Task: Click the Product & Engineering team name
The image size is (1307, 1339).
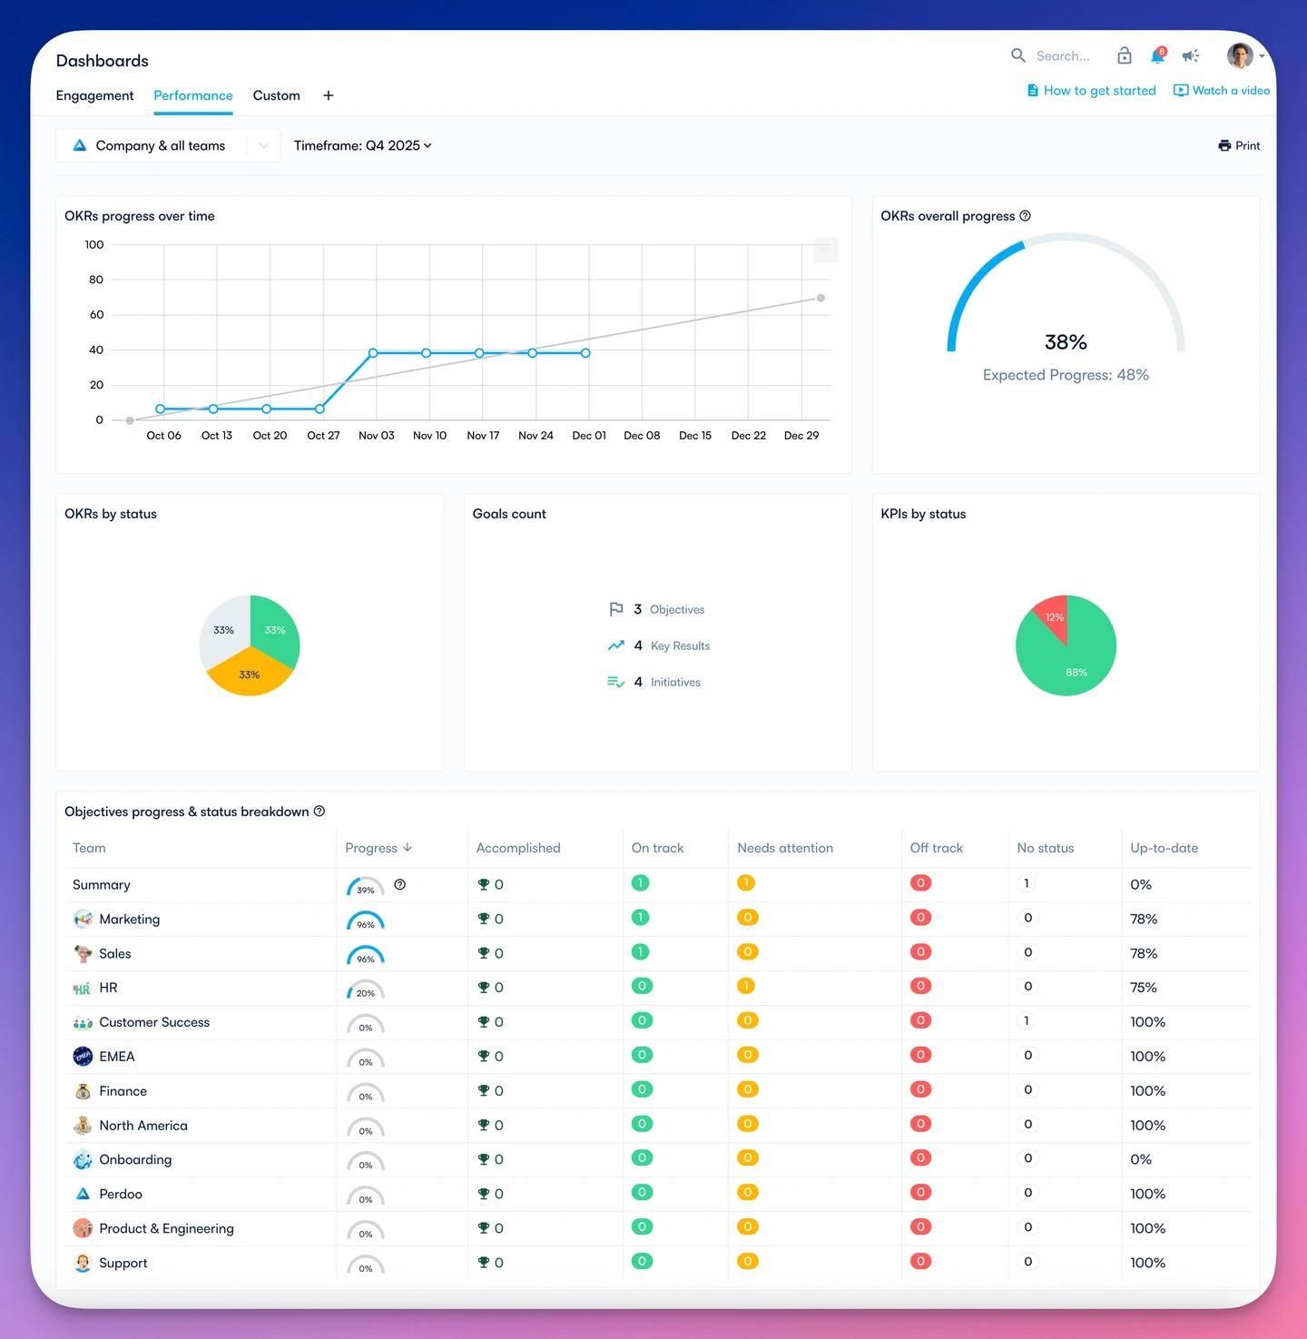Action: (x=166, y=1228)
